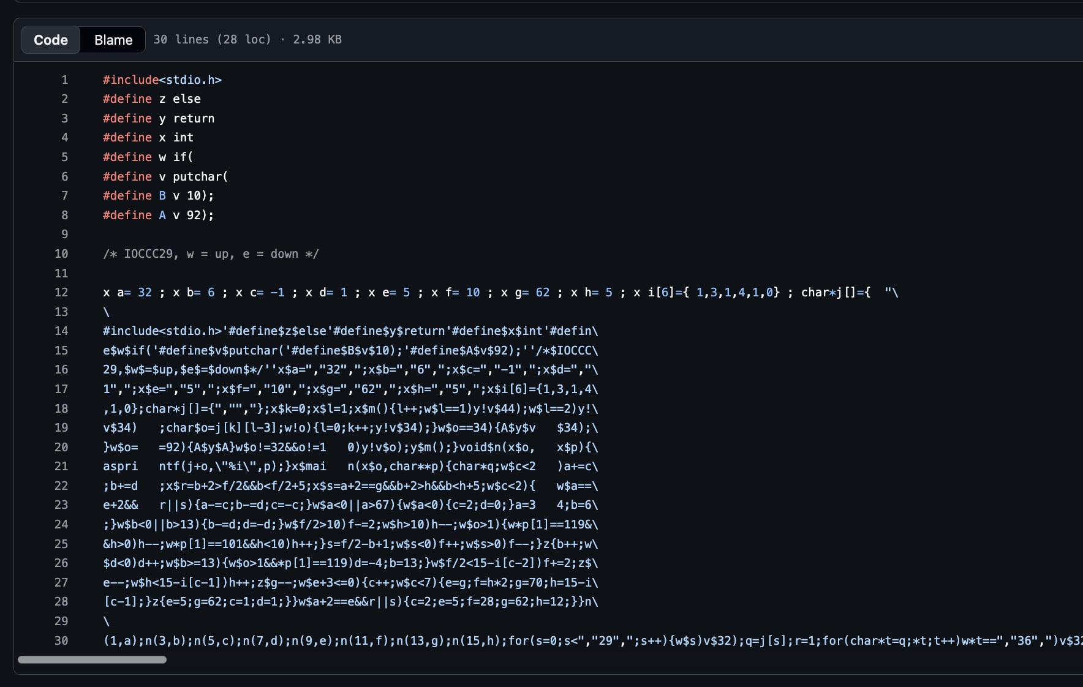Screen dimensions: 1083x687
Task: Click 'char*j[]={' on line 12
Action: 836,292
